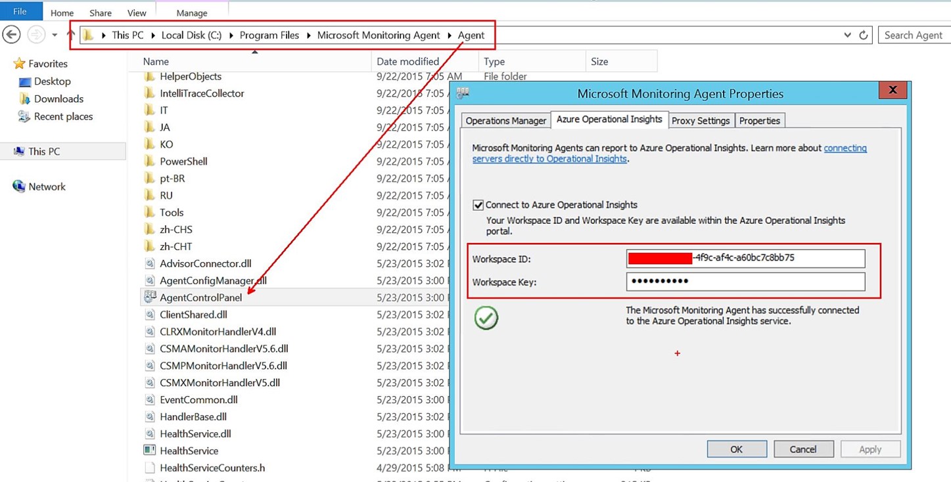Go up one folder level
Screen dimensions: 951x482
click(x=71, y=35)
